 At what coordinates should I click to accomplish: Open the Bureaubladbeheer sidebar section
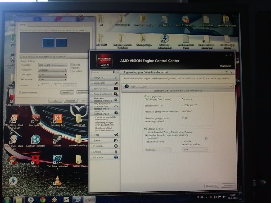tap(105, 94)
